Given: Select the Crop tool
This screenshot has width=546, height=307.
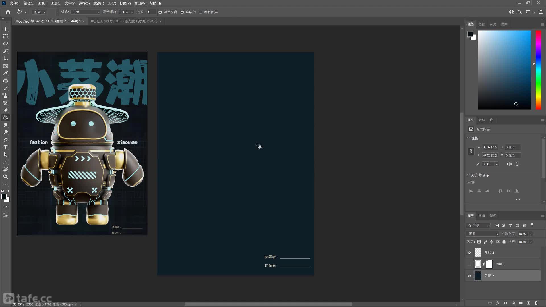Looking at the screenshot, I should 6,59.
